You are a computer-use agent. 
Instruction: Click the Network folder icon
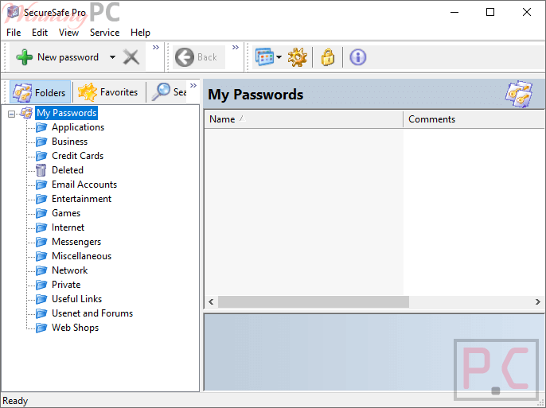click(x=41, y=270)
